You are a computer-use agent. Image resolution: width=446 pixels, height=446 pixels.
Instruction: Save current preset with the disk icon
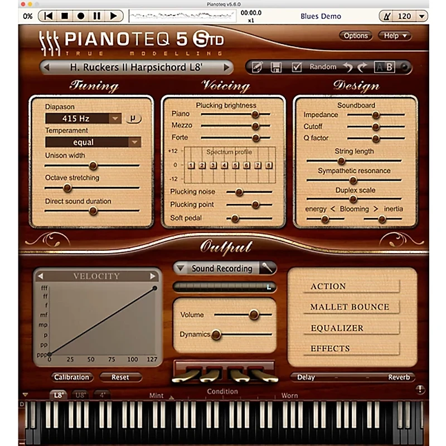(277, 67)
